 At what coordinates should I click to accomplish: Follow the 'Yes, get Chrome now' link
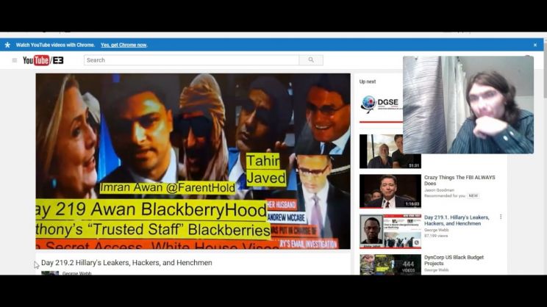click(x=124, y=45)
